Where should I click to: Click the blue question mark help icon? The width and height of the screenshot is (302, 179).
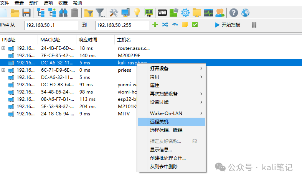pos(233,13)
